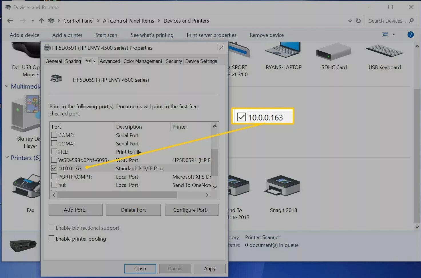
Task: Change view with the view options icon
Action: point(385,35)
